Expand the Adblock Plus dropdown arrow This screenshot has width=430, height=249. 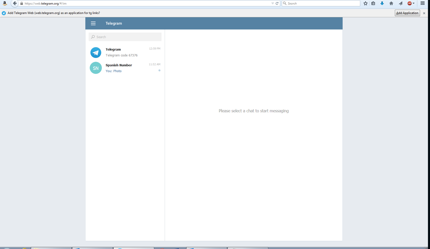coord(413,3)
